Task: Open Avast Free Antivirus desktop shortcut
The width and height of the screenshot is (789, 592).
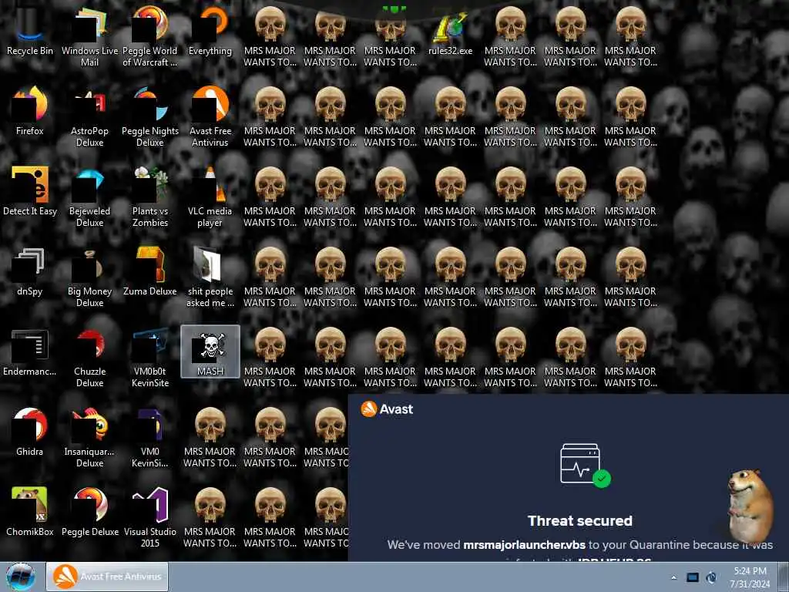Action: (x=210, y=117)
